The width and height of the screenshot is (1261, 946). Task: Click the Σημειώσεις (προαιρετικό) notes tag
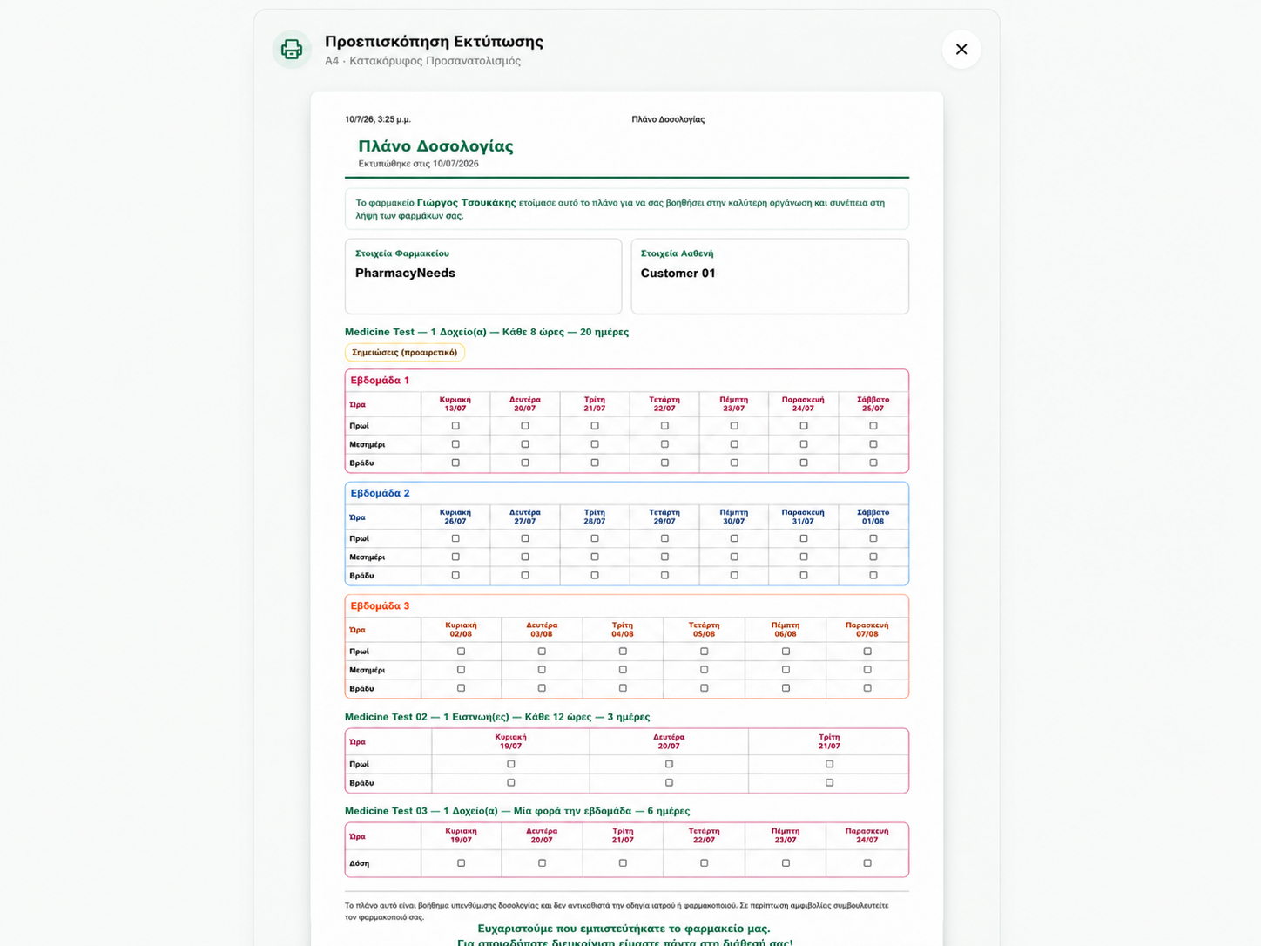pos(405,353)
